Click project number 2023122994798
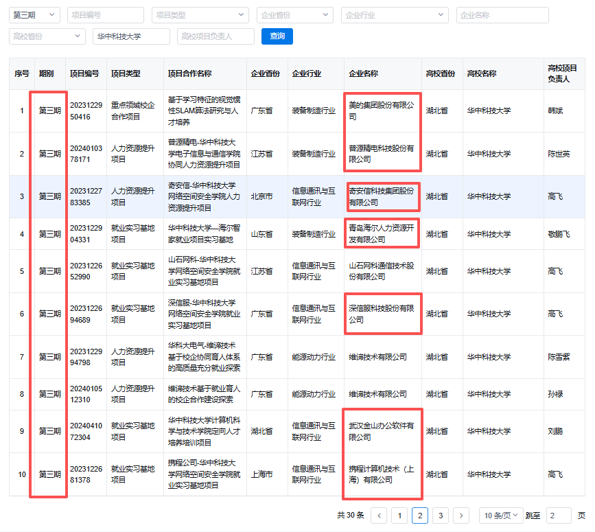The height and width of the screenshot is (532, 595). pos(86,357)
